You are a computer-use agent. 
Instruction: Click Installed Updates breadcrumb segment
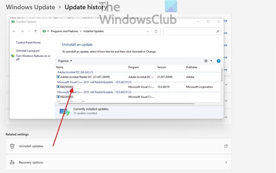(93, 31)
